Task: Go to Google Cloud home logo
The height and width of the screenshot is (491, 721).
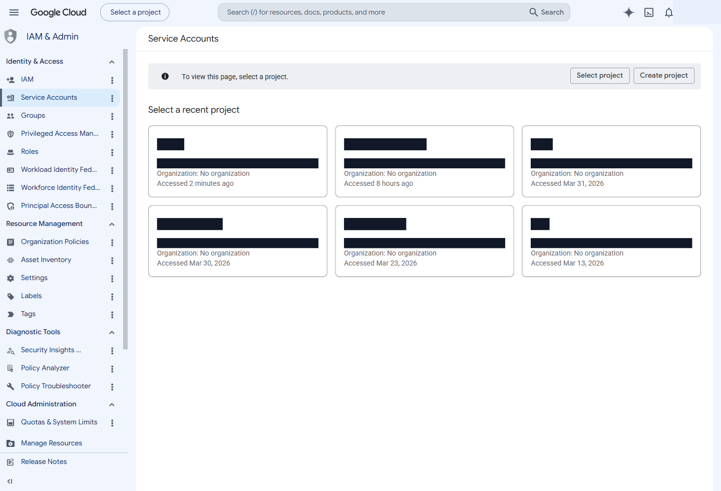Action: point(58,12)
